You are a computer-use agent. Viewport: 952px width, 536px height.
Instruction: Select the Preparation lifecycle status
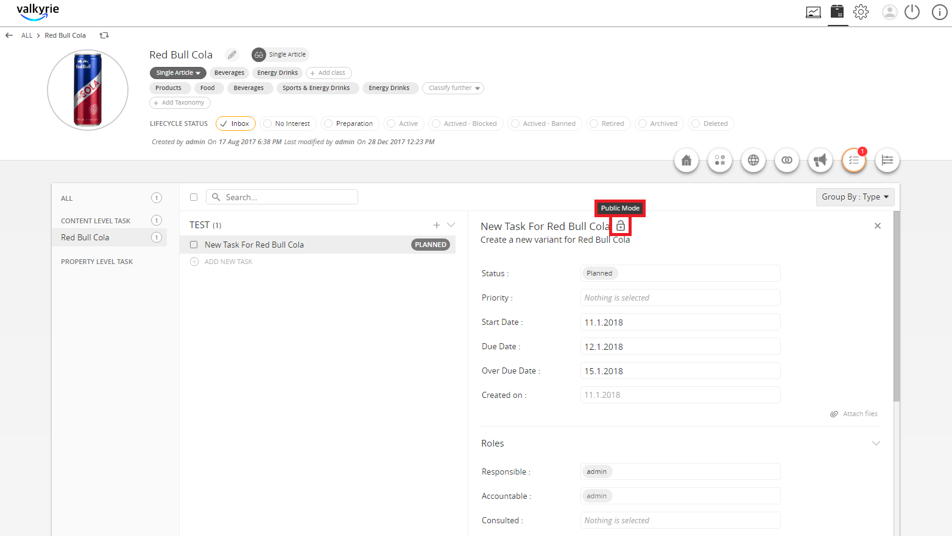(x=350, y=124)
